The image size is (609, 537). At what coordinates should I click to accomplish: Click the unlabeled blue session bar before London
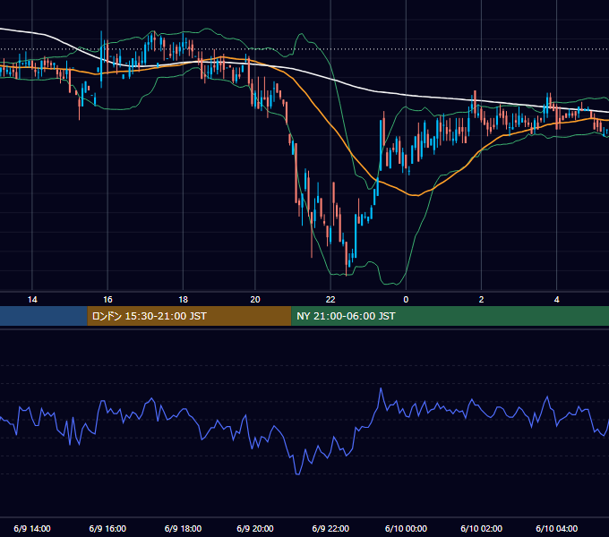(44, 316)
